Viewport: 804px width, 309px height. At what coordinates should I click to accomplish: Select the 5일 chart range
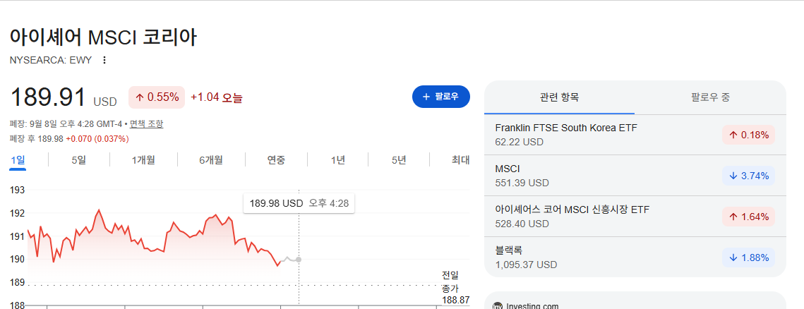click(x=79, y=160)
